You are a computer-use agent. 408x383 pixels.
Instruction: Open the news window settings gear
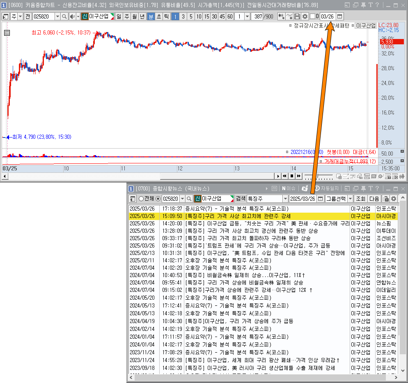pyautogui.click(x=394, y=199)
